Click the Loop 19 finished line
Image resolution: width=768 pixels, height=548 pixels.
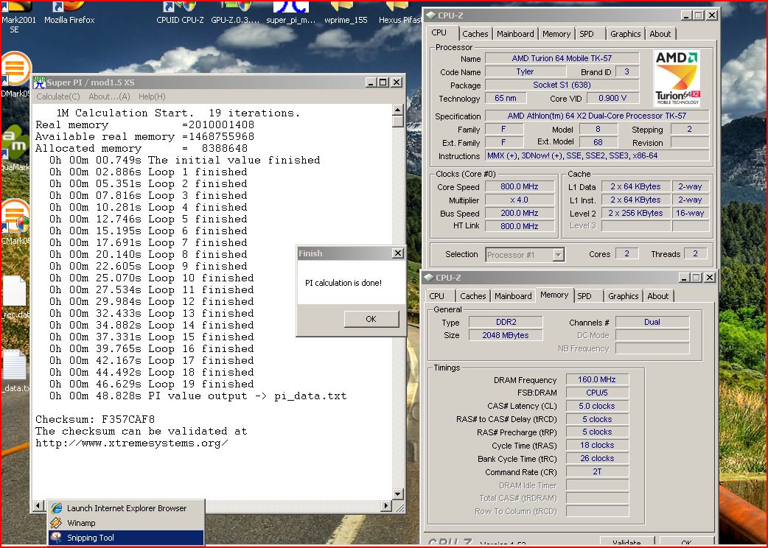pos(151,384)
